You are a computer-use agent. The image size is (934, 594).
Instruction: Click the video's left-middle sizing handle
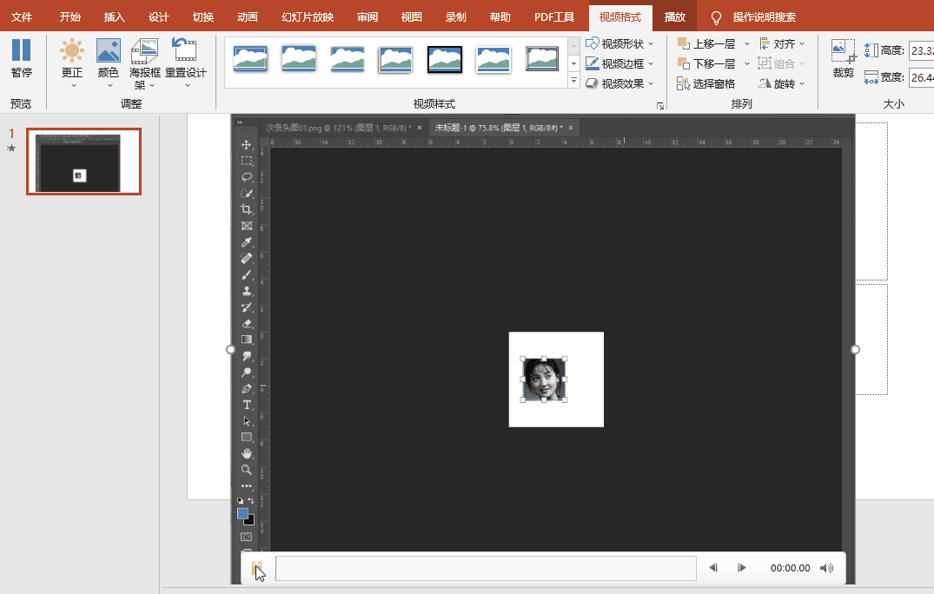(x=231, y=349)
